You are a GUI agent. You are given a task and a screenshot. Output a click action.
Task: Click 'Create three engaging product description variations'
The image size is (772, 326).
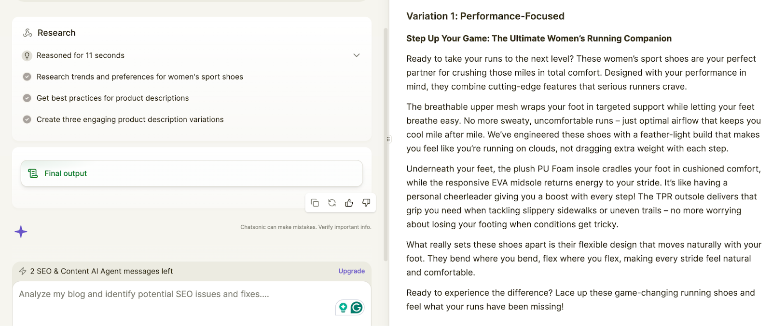click(130, 119)
